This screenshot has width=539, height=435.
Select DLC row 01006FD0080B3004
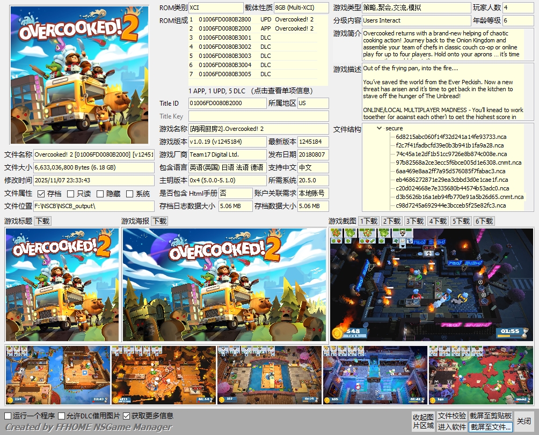point(253,65)
